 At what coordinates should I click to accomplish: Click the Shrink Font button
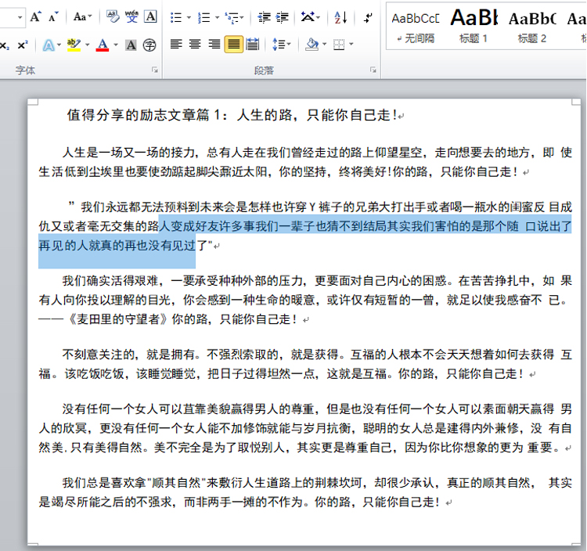tap(53, 17)
